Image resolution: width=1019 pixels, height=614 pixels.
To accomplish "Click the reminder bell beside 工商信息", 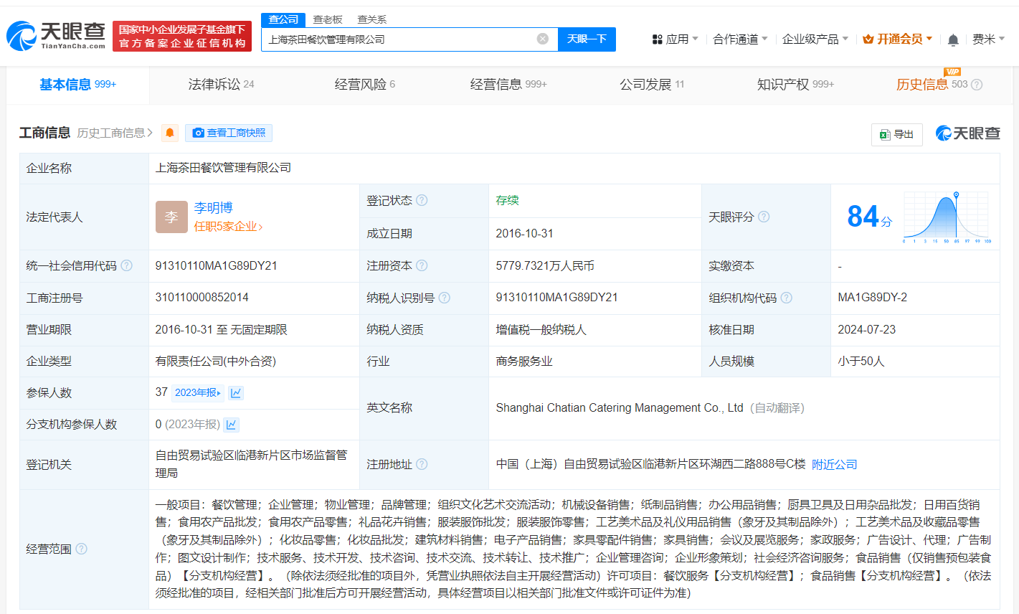I will (x=169, y=133).
